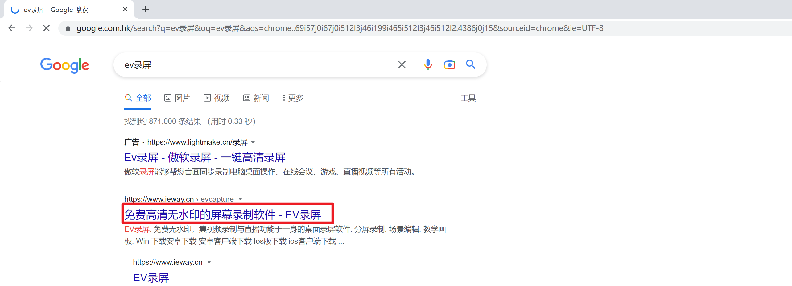Click the magnifying glass search icon
The width and height of the screenshot is (792, 286).
[x=471, y=64]
